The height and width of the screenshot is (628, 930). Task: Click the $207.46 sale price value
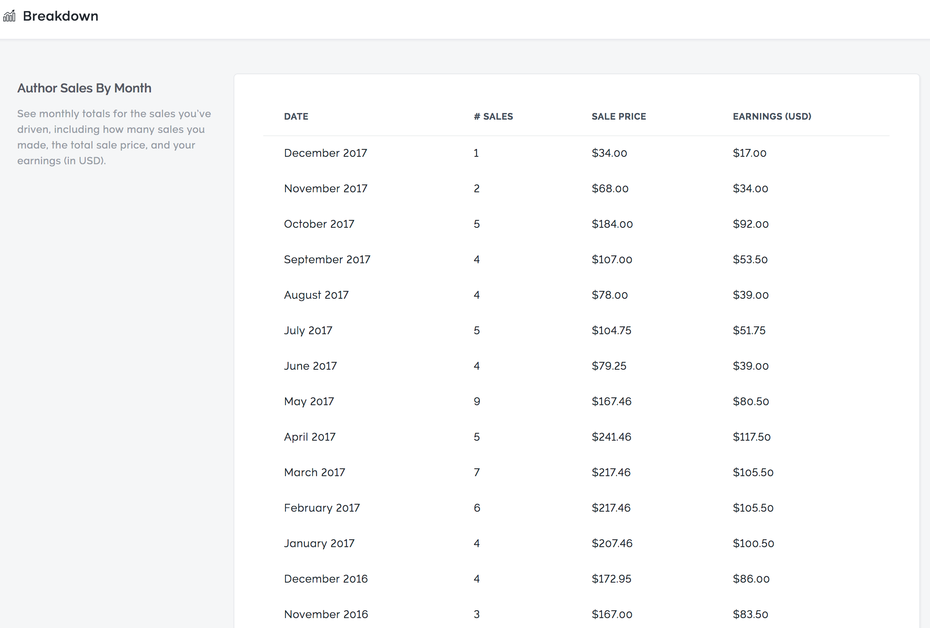tap(612, 543)
